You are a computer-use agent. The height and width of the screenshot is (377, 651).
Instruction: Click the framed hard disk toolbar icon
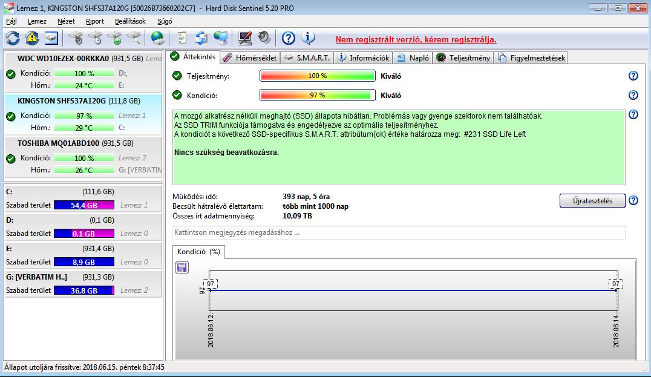51,38
